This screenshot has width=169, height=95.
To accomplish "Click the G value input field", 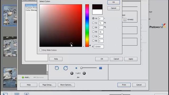I will [101, 36].
